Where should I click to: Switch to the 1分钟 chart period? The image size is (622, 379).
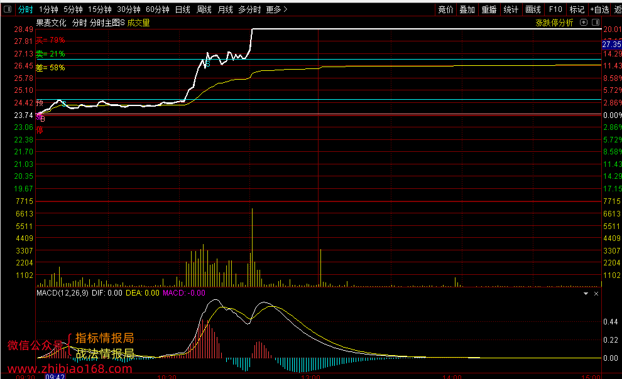pyautogui.click(x=48, y=9)
